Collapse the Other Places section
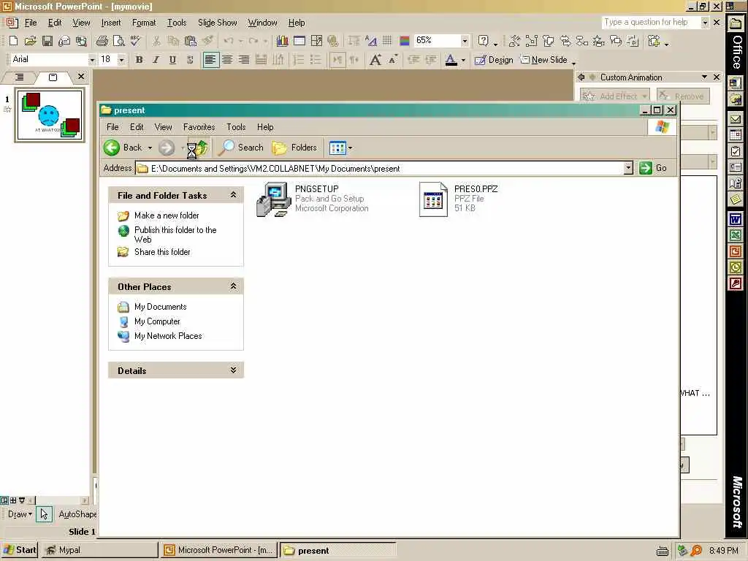The image size is (748, 561). tap(233, 286)
